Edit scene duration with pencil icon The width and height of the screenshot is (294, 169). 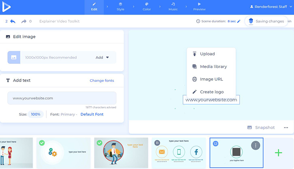pyautogui.click(x=239, y=21)
